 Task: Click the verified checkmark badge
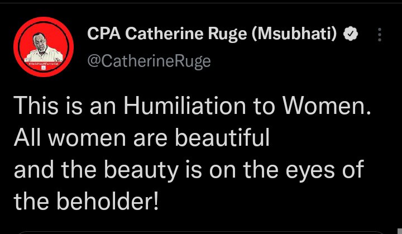[x=351, y=35]
